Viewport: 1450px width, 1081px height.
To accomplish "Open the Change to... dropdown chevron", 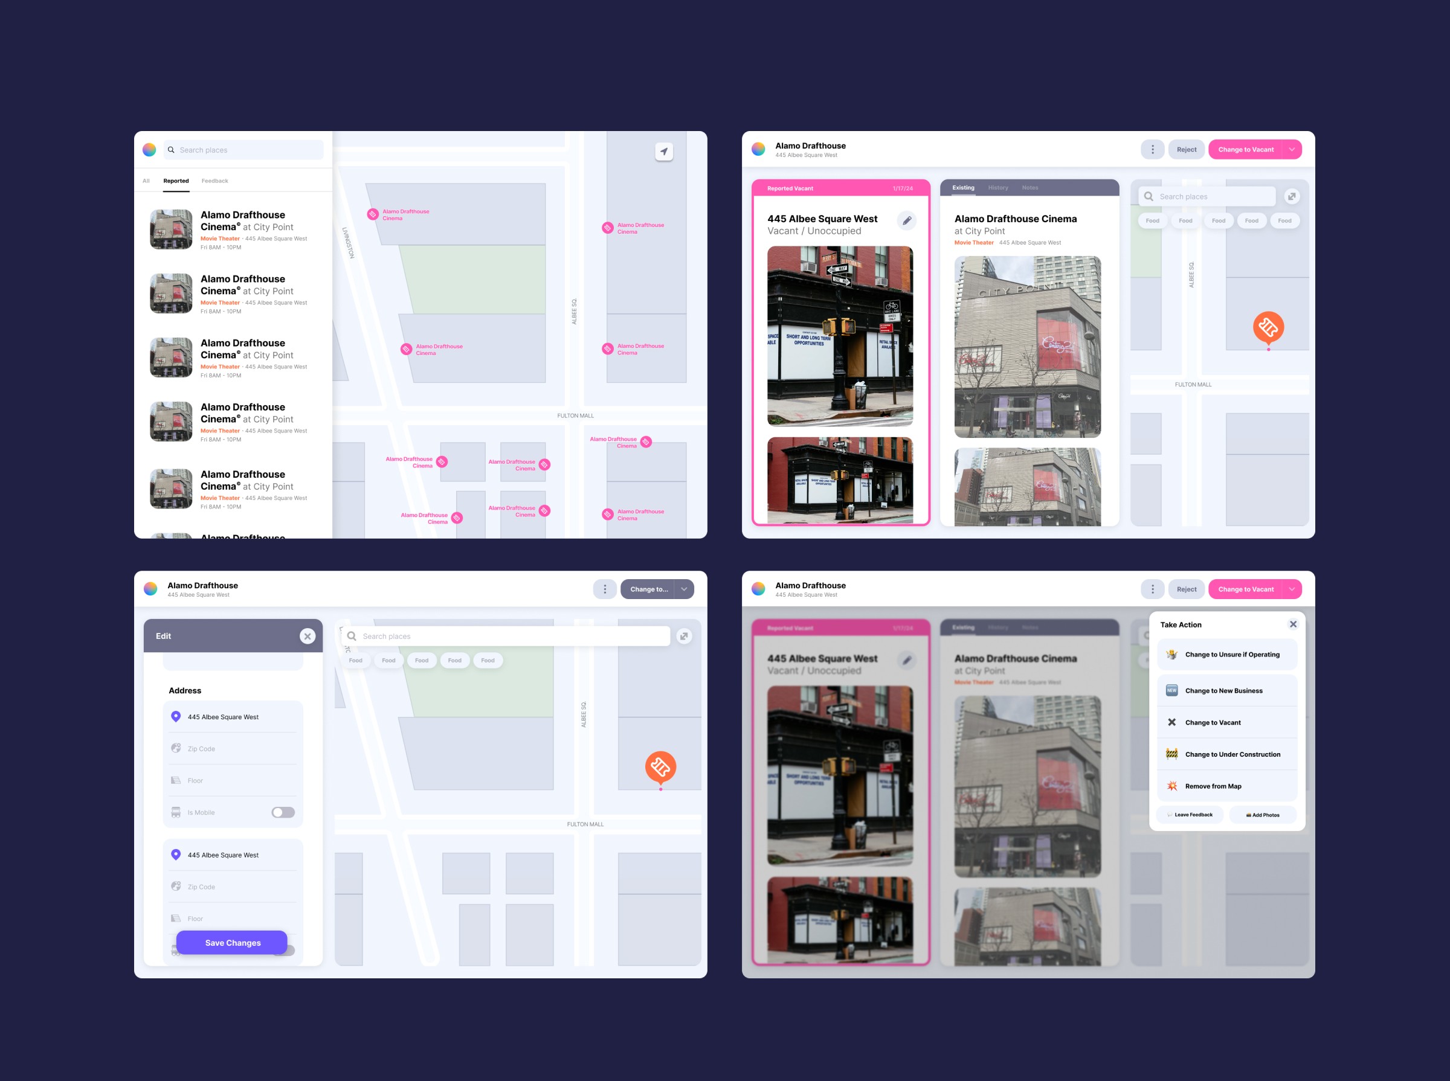I will tap(684, 589).
